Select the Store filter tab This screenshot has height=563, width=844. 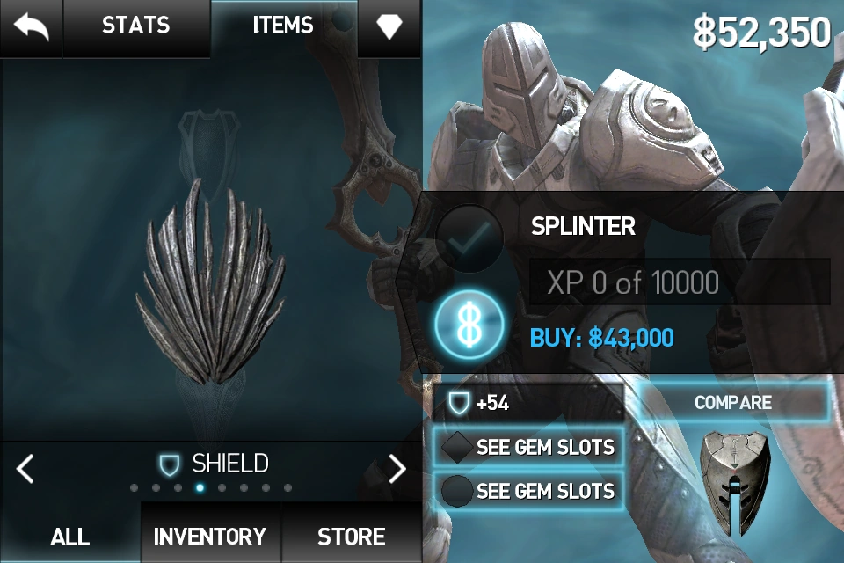[x=352, y=536]
